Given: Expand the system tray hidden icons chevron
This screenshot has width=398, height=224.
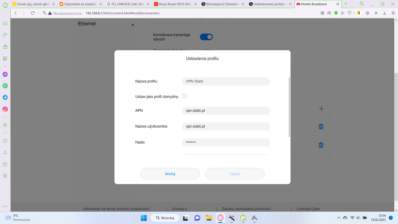Looking at the screenshot, I should pyautogui.click(x=339, y=218).
